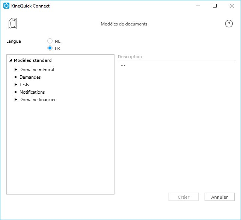Select the Domaine médical tree item
241x220 pixels.
[x=37, y=70]
